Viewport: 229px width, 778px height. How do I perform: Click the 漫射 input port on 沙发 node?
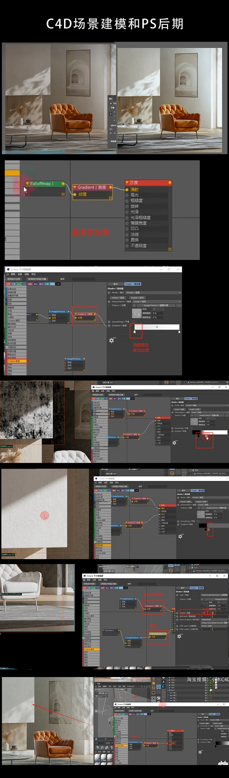click(x=127, y=190)
